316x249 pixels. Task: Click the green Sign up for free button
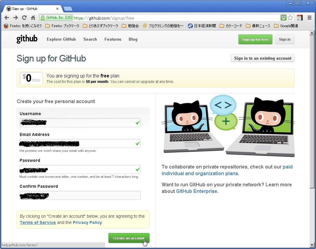(x=255, y=39)
